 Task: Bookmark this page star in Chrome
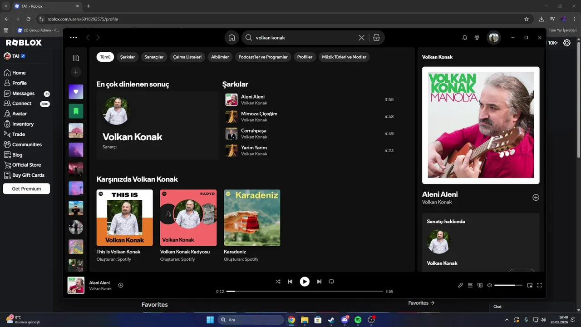click(527, 19)
